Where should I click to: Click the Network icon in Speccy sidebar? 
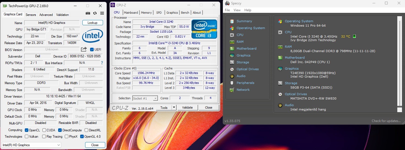pos(232,90)
